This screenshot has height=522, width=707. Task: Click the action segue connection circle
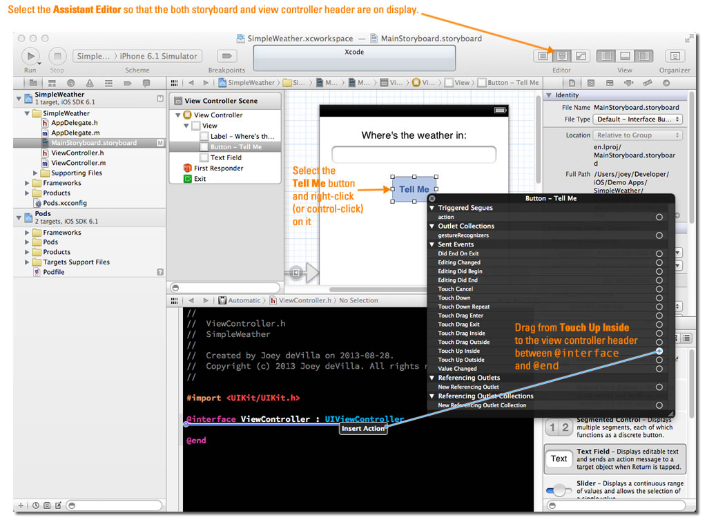(x=659, y=217)
